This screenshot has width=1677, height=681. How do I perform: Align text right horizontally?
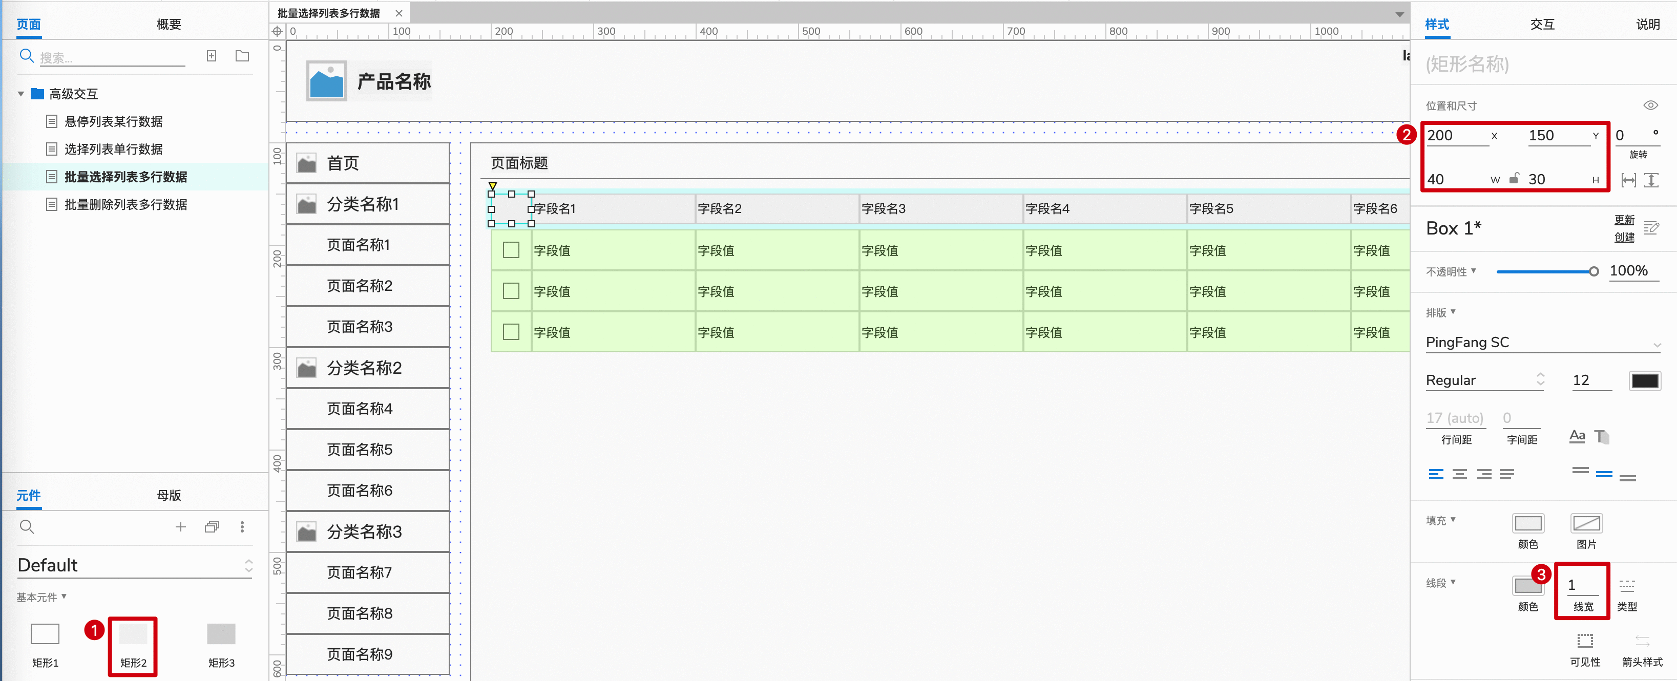tap(1484, 474)
